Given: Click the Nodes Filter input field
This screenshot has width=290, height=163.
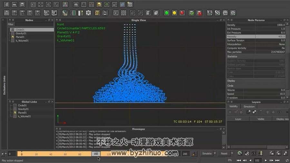Looking at the screenshot, I should click(34, 24).
